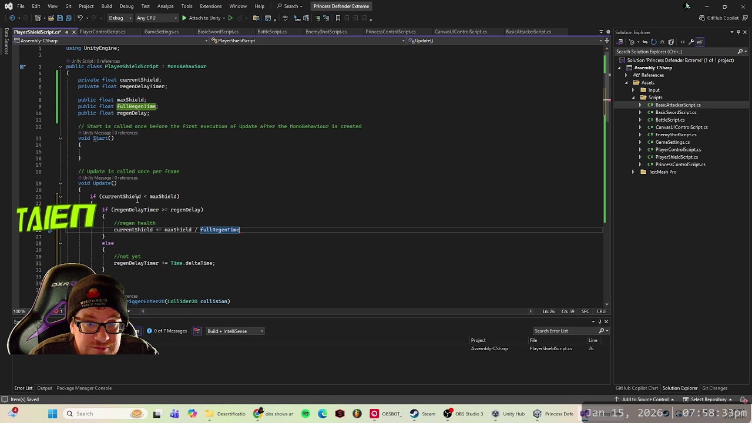This screenshot has height=423, width=752.
Task: Click the Open File folder icon
Action: [x=51, y=18]
